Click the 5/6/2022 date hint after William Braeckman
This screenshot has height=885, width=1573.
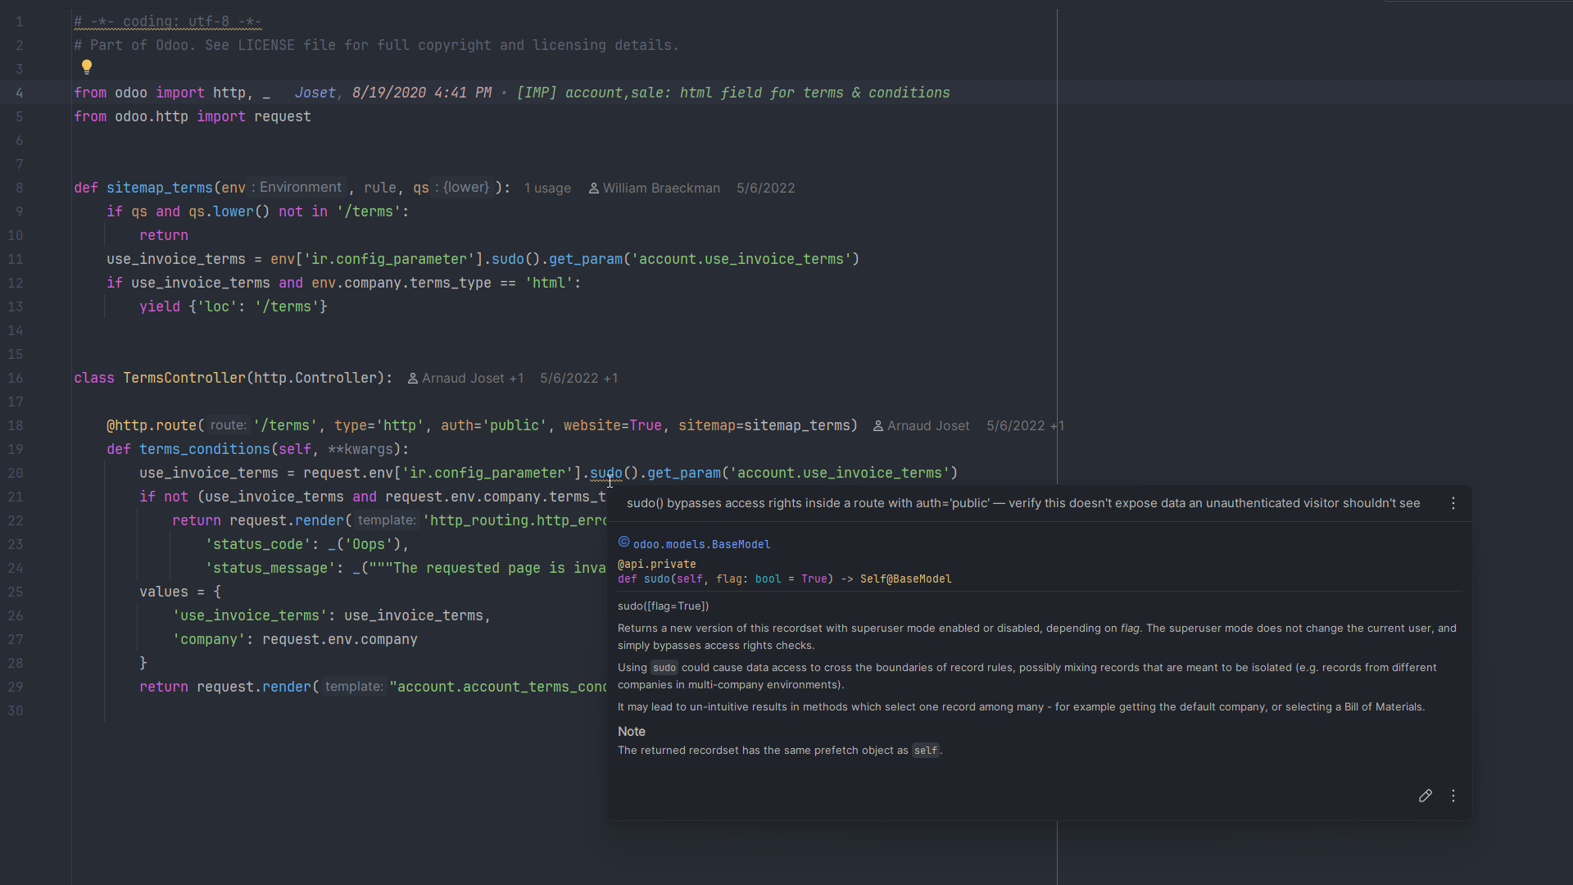click(x=766, y=188)
